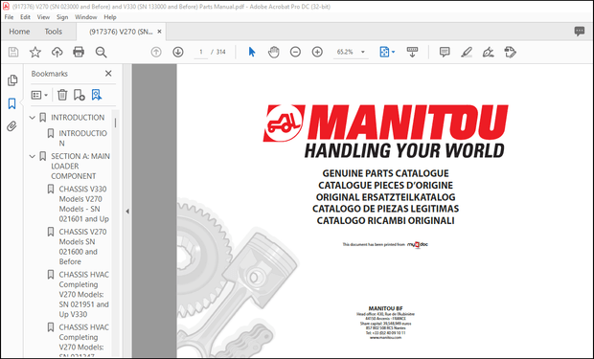Image resolution: width=594 pixels, height=359 pixels.
Task: Click the scrolling mode keyboard icon
Action: click(412, 52)
